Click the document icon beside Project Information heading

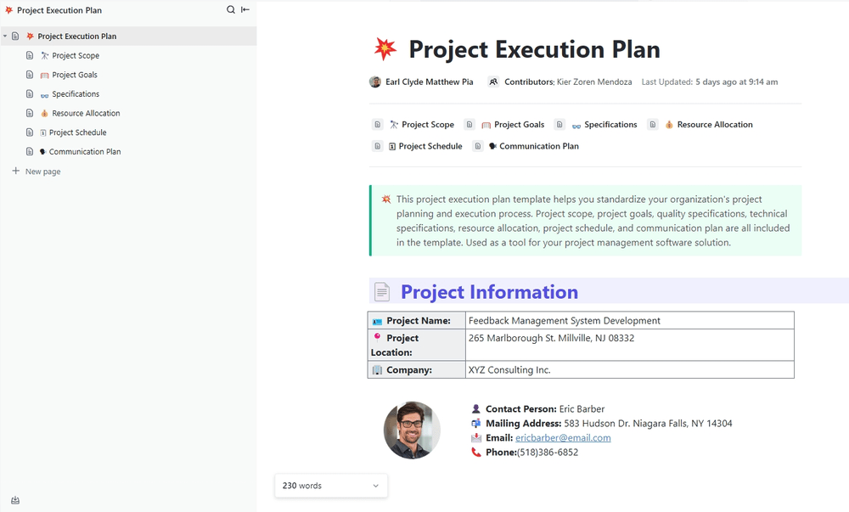coord(383,292)
